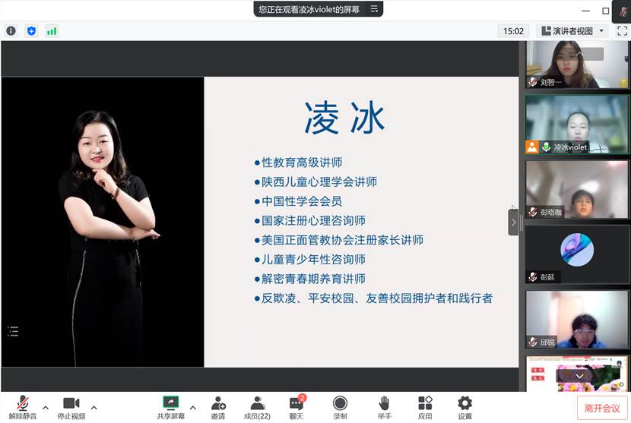
Task: Open the share screen tool
Action: point(170,403)
